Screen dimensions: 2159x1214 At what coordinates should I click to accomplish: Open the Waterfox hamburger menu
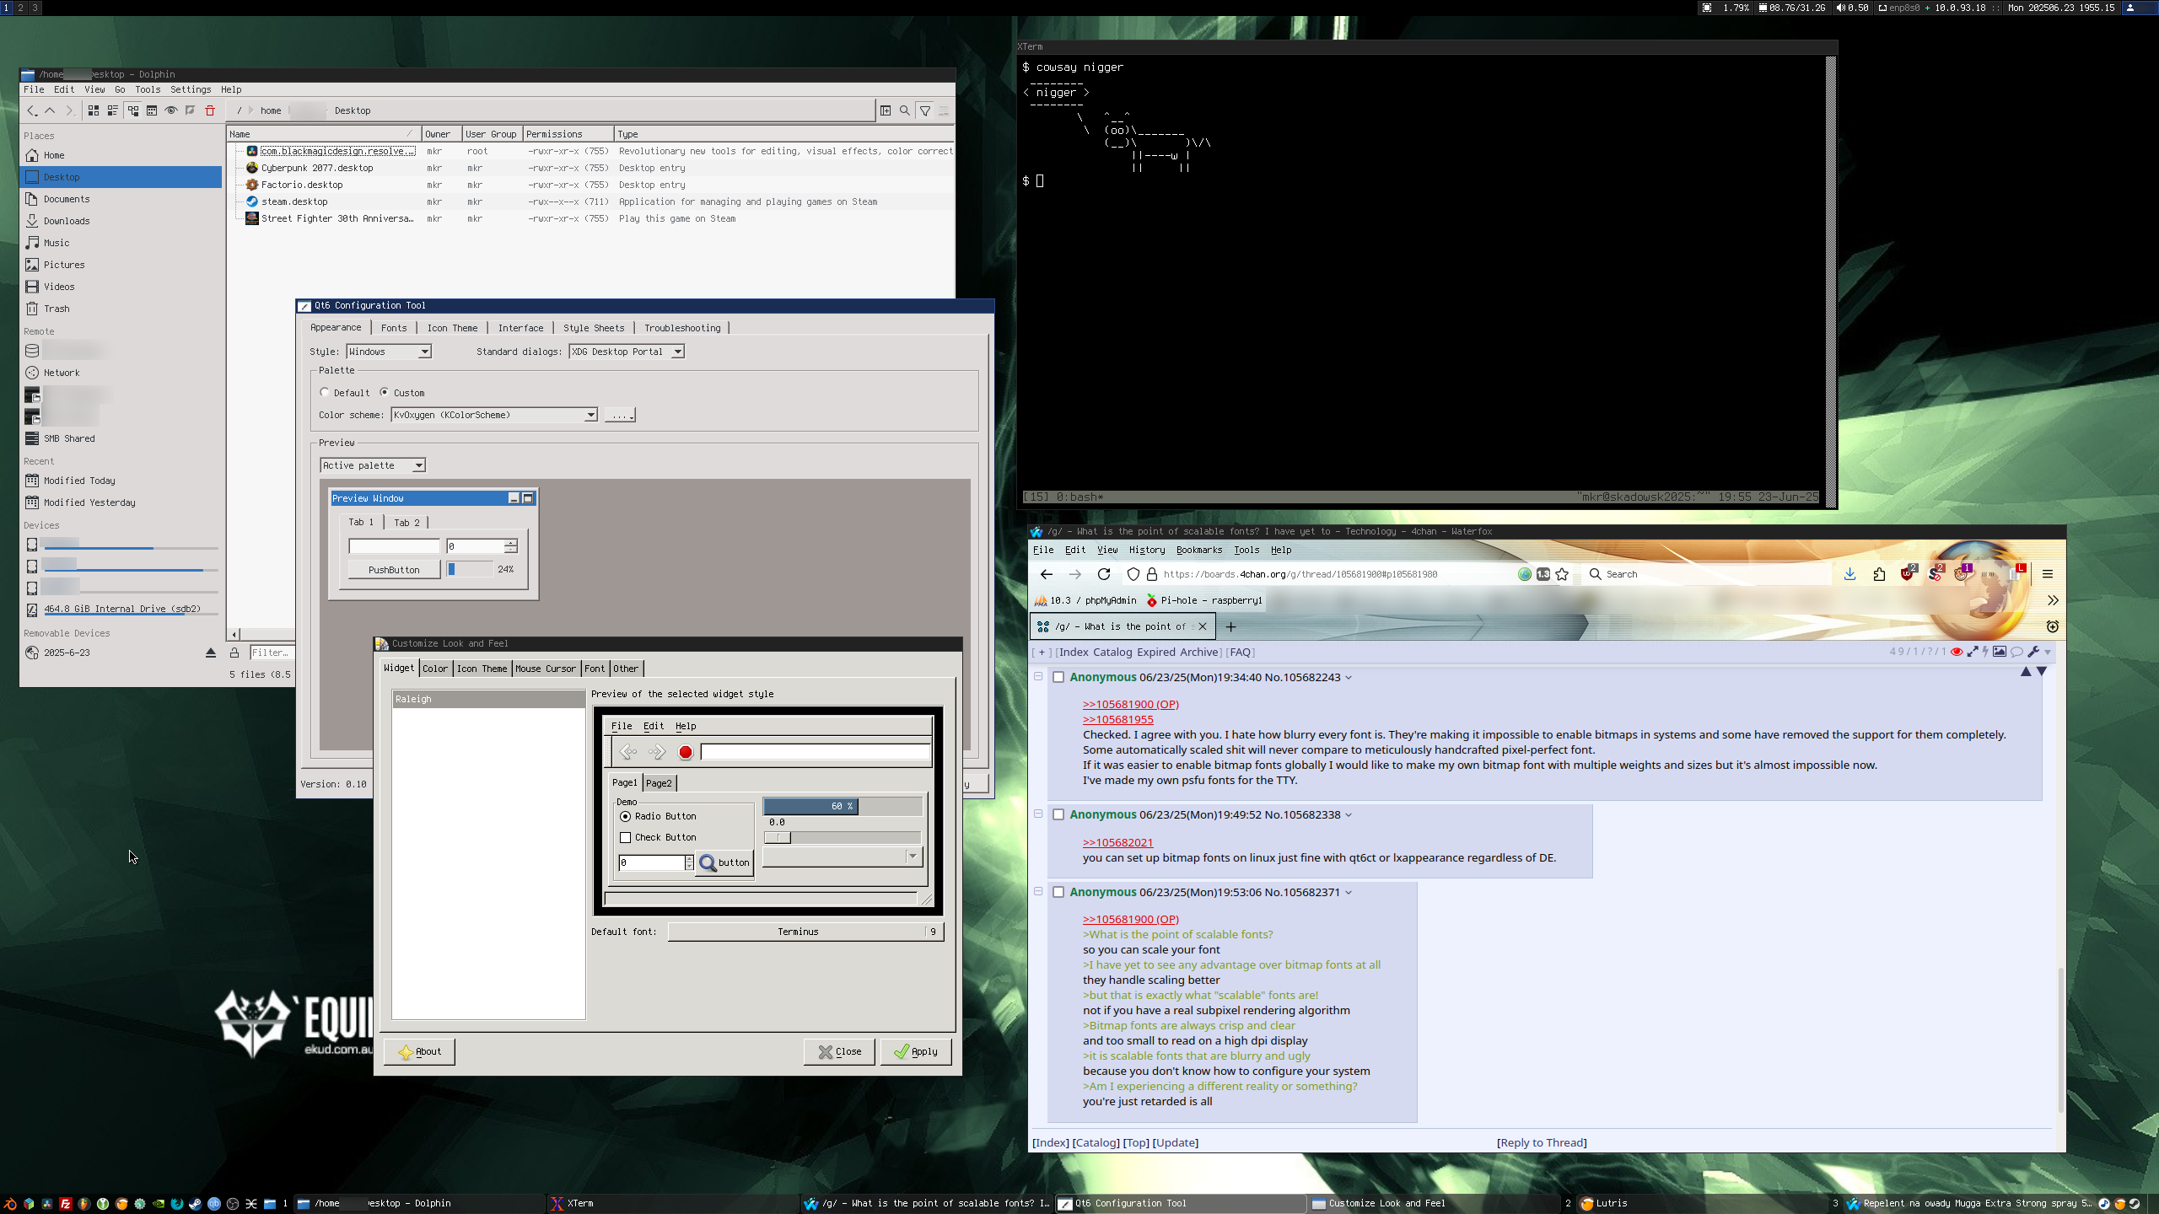coord(2048,574)
